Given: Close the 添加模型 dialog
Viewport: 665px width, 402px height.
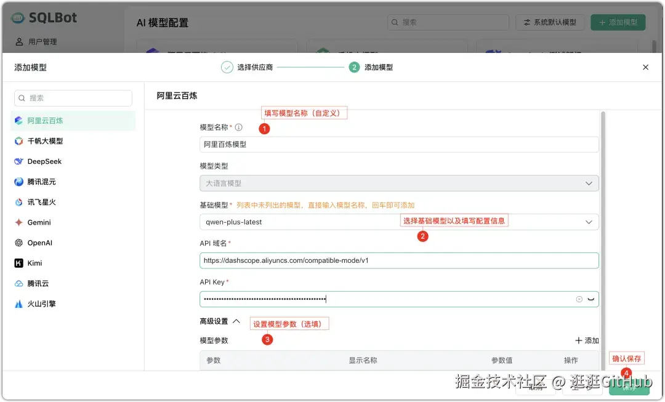Looking at the screenshot, I should coord(645,67).
